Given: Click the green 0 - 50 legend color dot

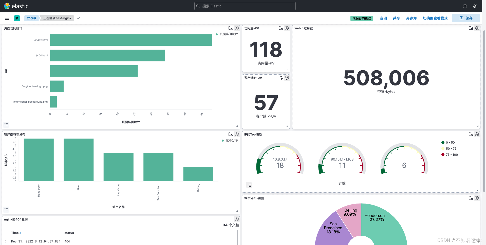Looking at the screenshot, I should (443, 142).
